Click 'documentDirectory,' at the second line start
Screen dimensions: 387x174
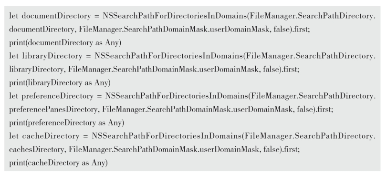(42, 30)
